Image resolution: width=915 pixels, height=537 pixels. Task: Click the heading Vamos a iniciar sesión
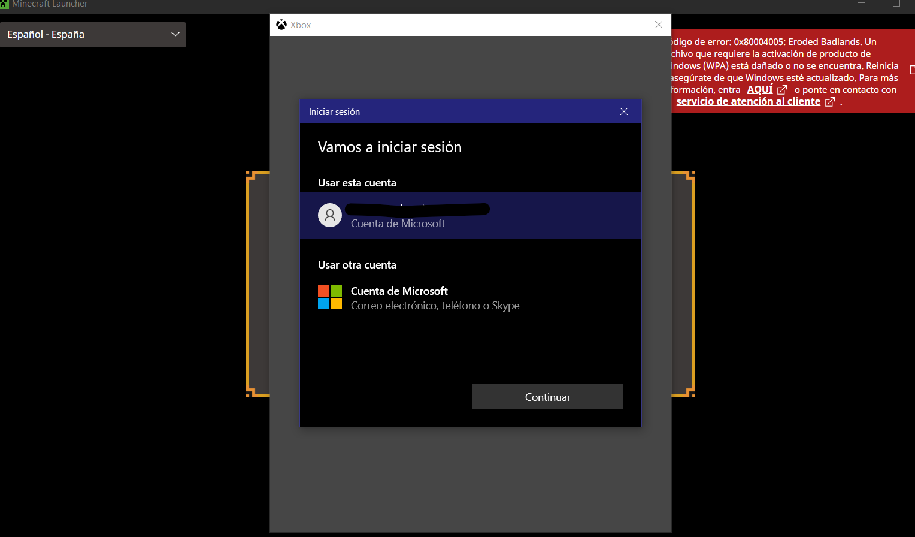click(x=390, y=147)
